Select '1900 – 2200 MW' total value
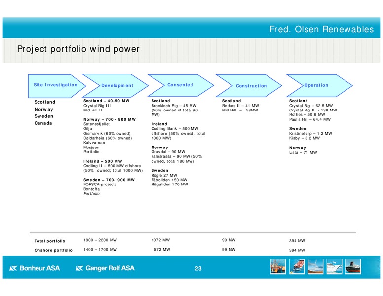This screenshot has height=296, width=383. tap(100, 240)
